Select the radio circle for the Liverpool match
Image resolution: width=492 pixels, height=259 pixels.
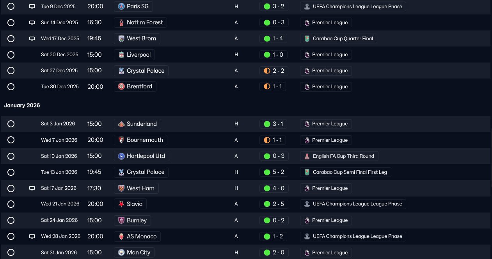pyautogui.click(x=11, y=55)
